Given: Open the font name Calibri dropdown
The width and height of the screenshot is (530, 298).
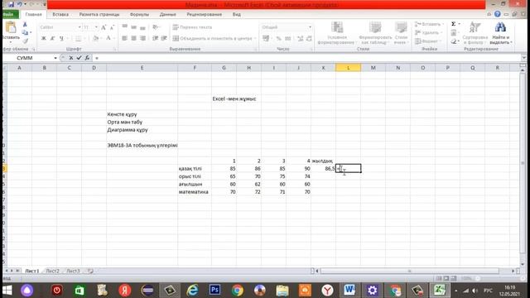Looking at the screenshot, I should pyautogui.click(x=79, y=27).
